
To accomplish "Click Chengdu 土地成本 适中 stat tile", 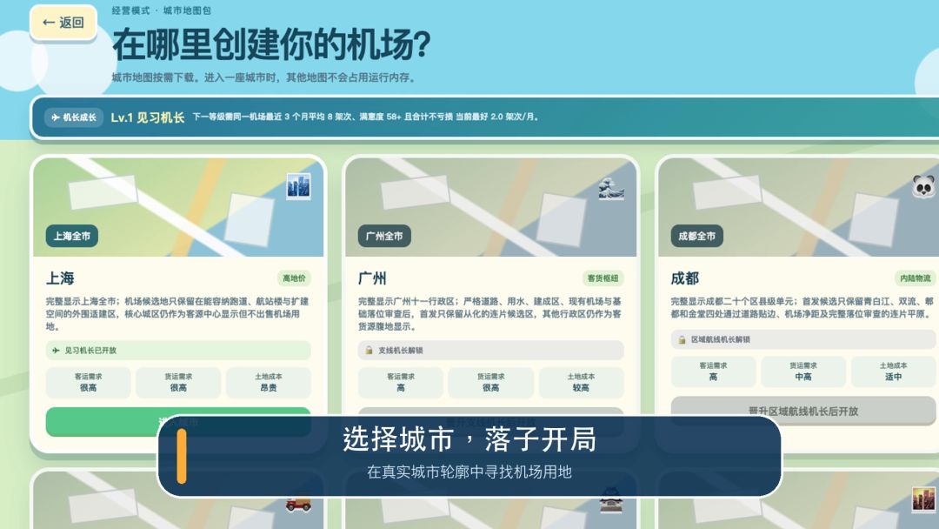I will tap(894, 372).
